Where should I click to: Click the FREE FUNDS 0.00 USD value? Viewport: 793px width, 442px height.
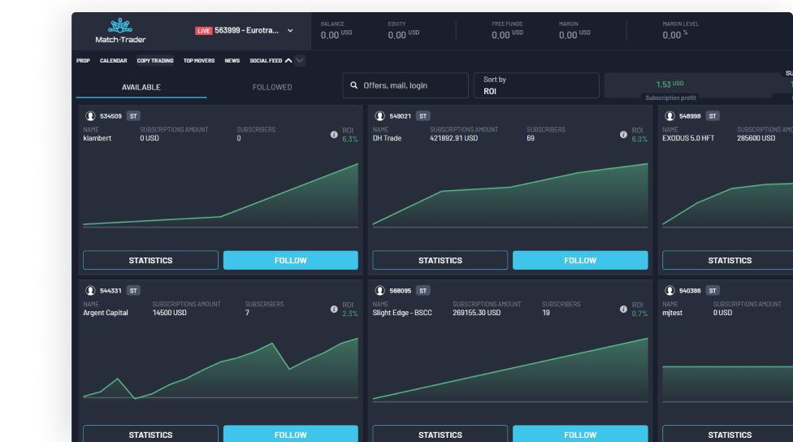click(507, 35)
